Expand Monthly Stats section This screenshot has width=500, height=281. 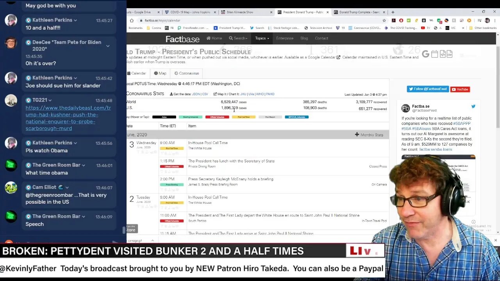[x=369, y=135]
